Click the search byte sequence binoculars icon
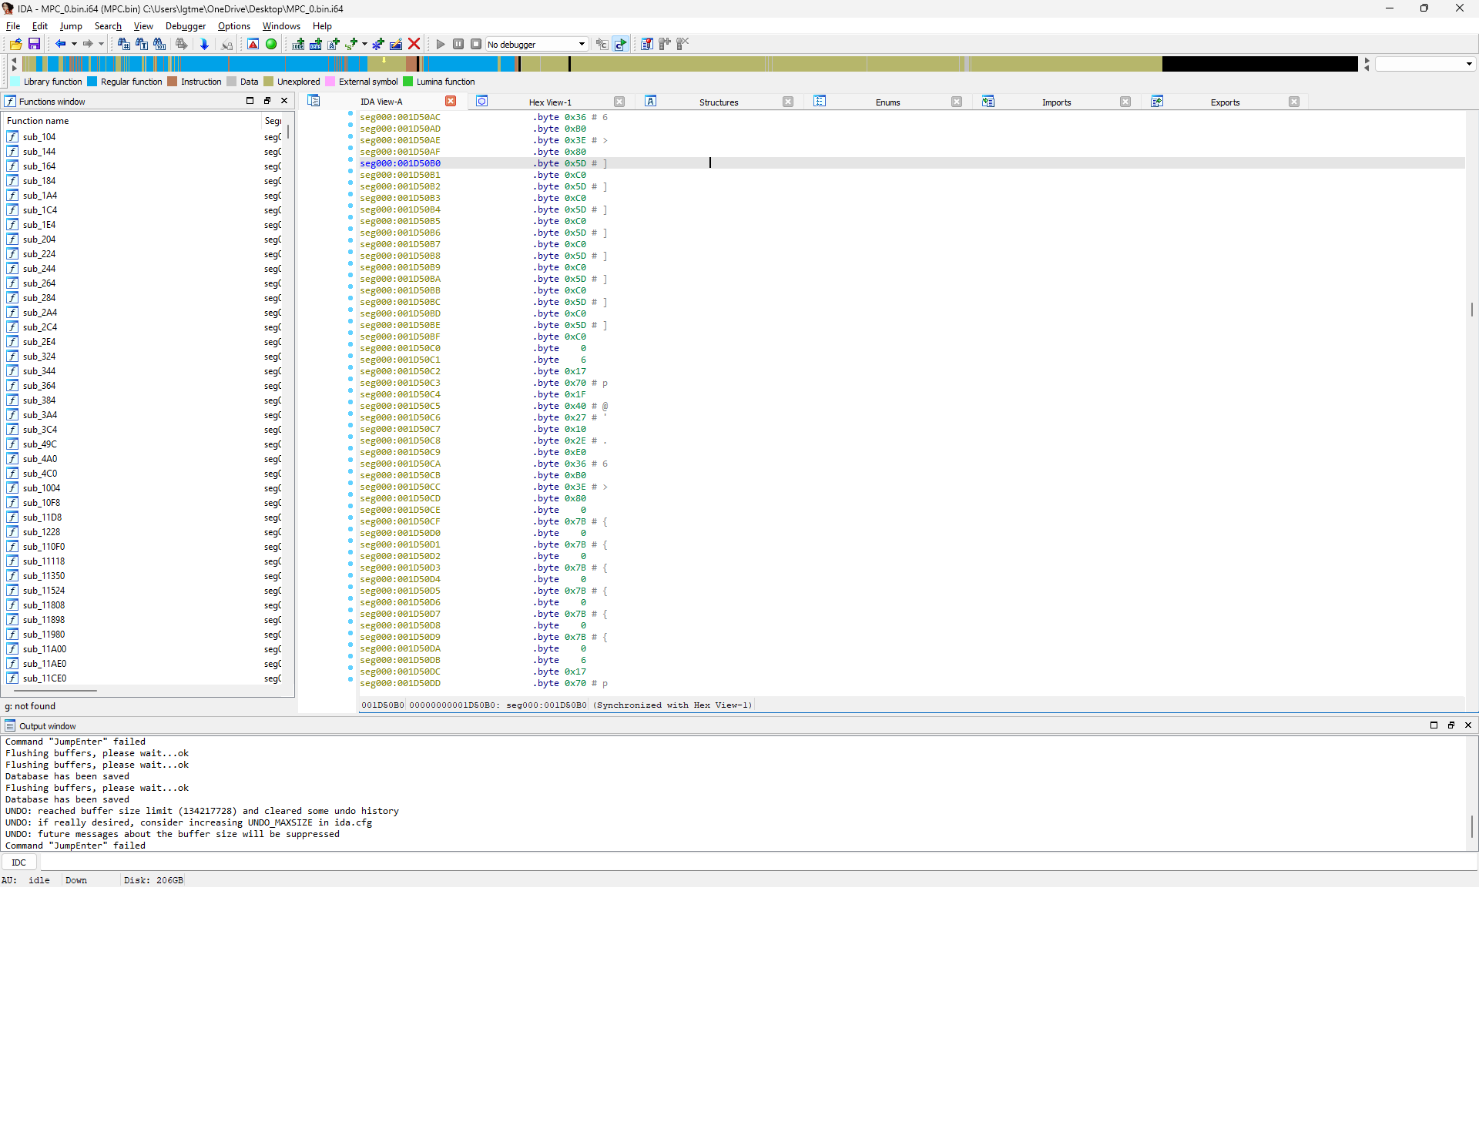 159,44
